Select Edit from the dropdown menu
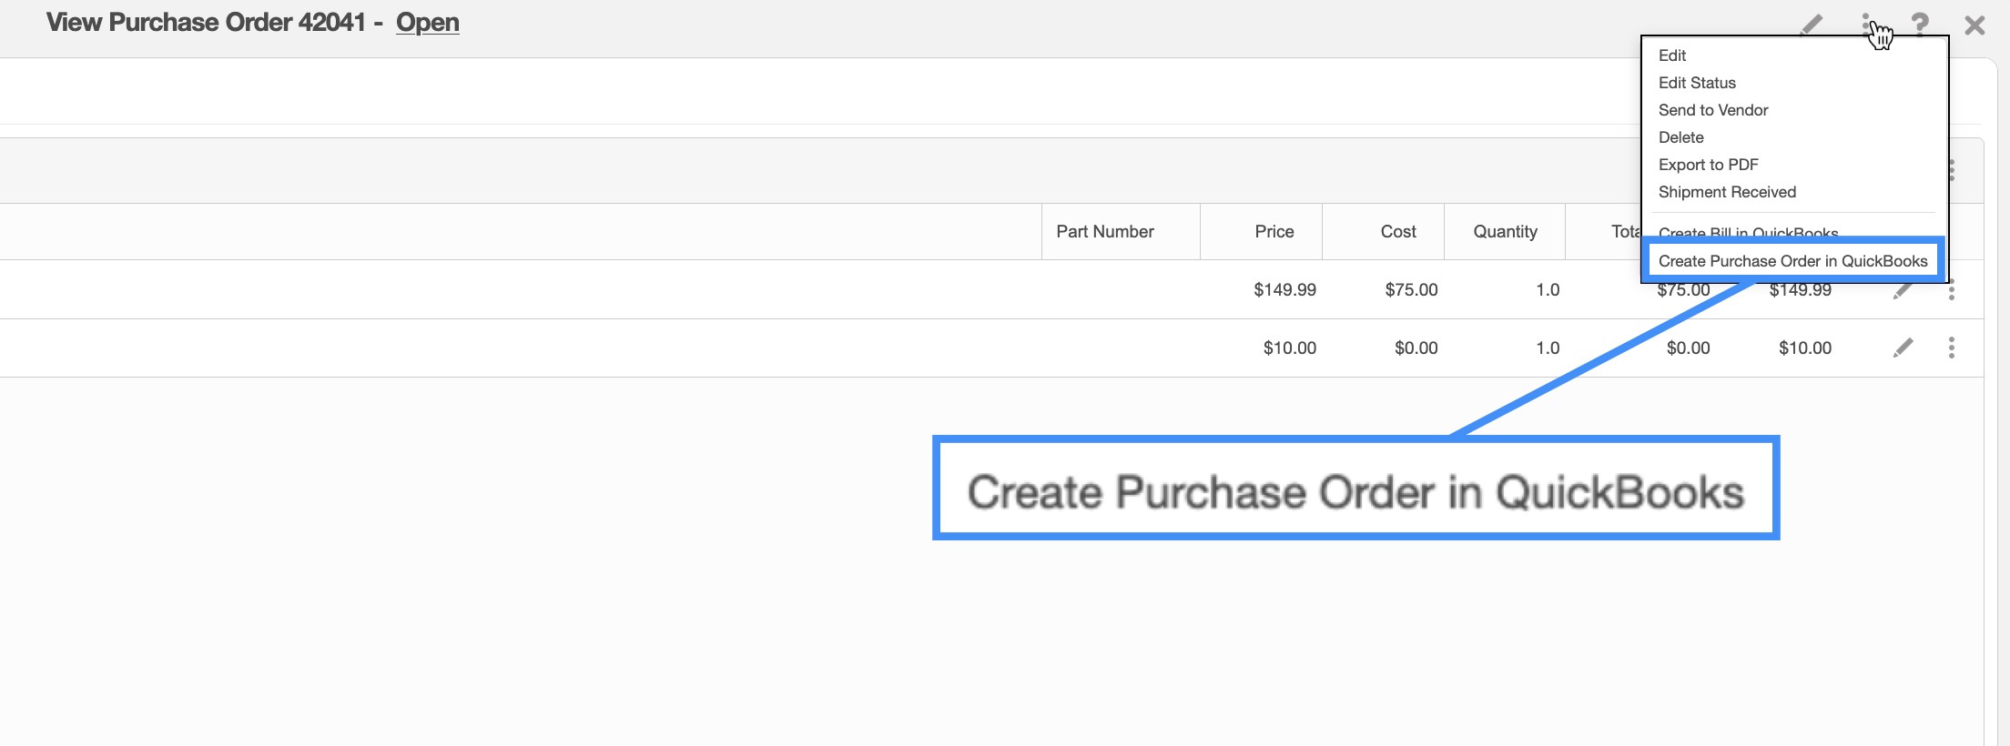This screenshot has height=746, width=2010. pyautogui.click(x=1672, y=55)
